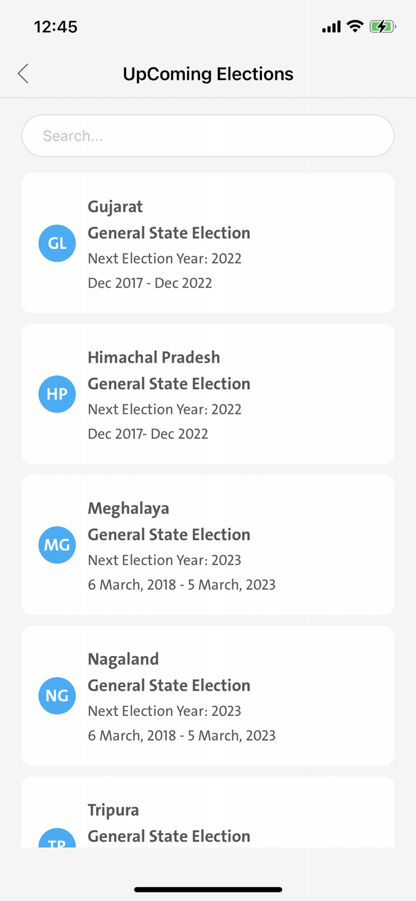Click the time display showing 12:45
Viewport: 416px width, 901px height.
click(x=56, y=26)
